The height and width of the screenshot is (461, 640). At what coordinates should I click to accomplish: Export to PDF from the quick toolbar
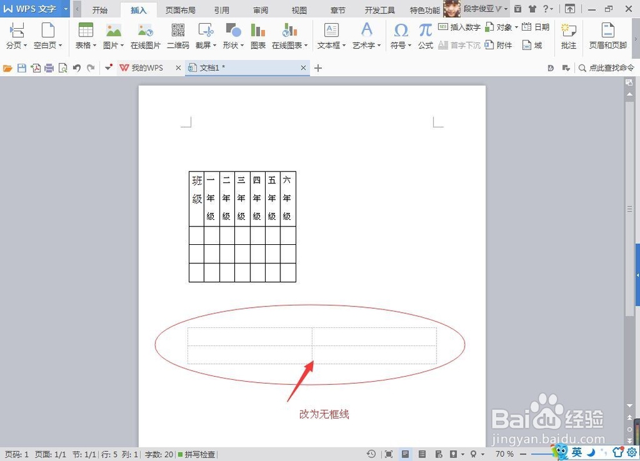pos(35,68)
